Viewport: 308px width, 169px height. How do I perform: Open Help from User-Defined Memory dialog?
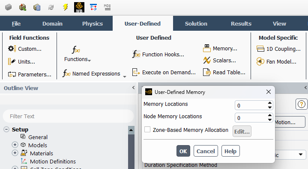pos(230,151)
